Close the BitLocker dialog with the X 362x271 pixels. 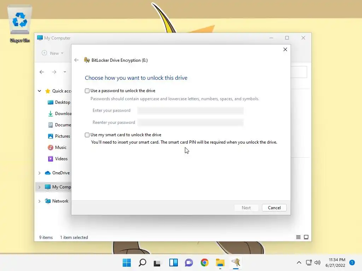coord(285,49)
